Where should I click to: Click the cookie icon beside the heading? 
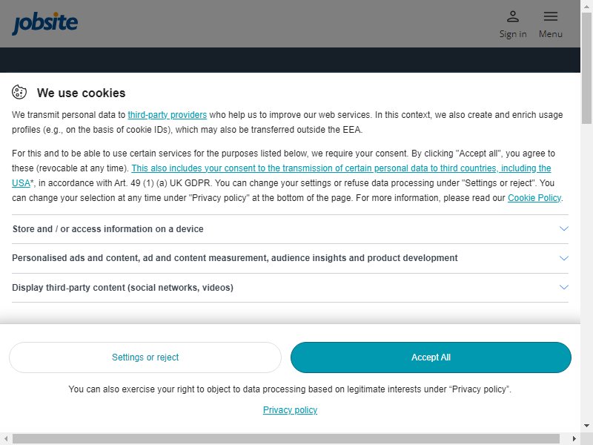pyautogui.click(x=19, y=92)
